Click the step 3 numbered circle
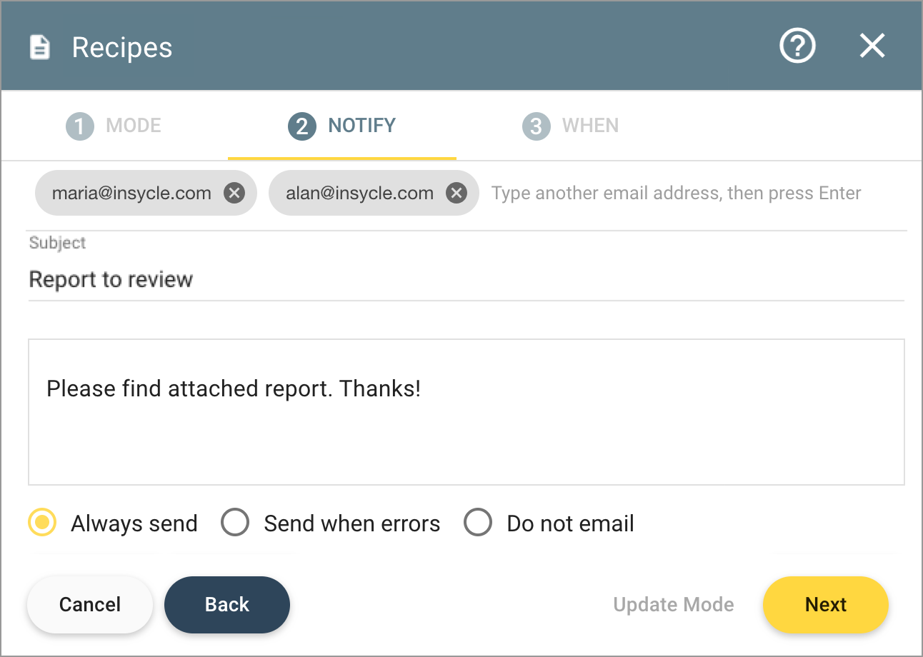 coord(537,126)
